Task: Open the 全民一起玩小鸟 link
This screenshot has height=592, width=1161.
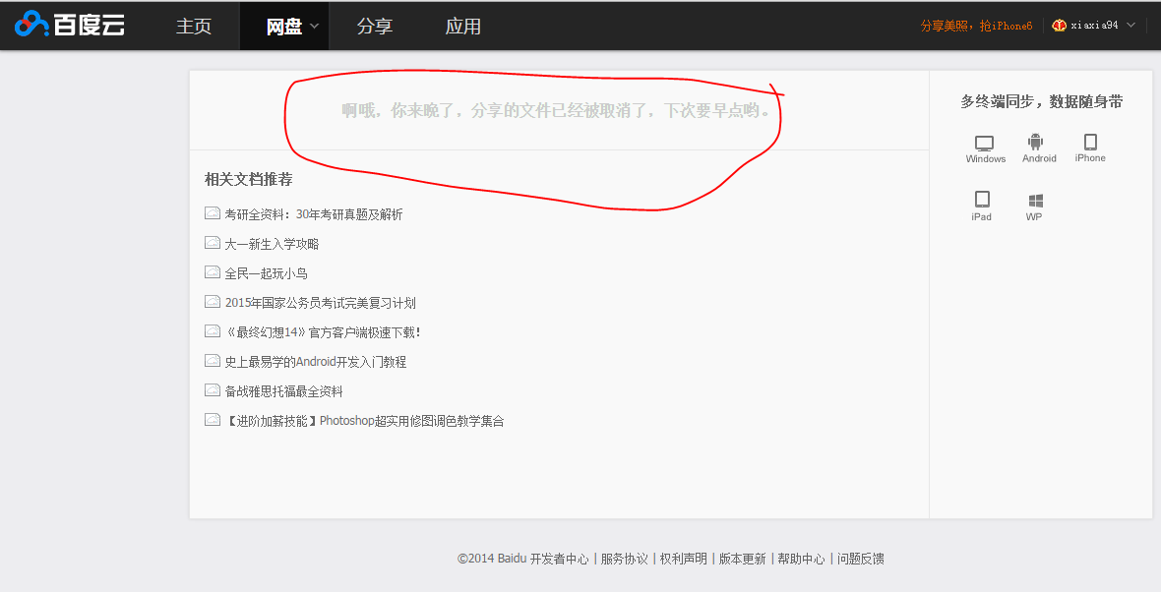Action: pyautogui.click(x=266, y=273)
